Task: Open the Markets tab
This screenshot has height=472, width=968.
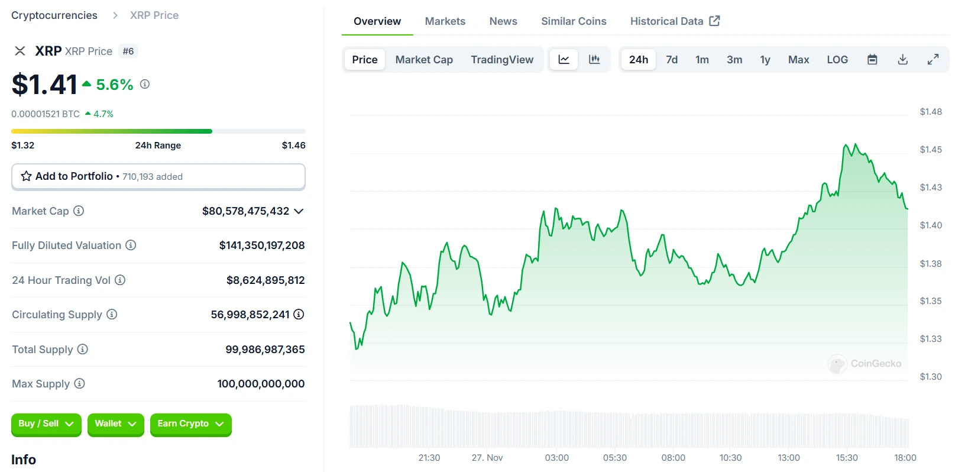Action: point(445,21)
